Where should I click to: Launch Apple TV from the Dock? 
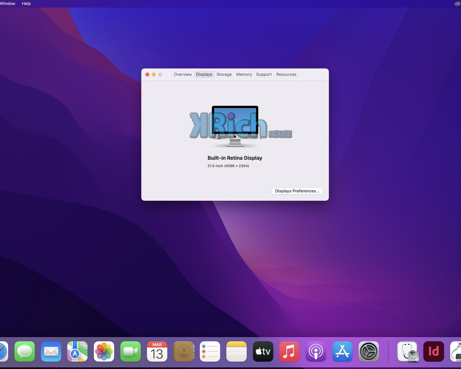pyautogui.click(x=263, y=351)
